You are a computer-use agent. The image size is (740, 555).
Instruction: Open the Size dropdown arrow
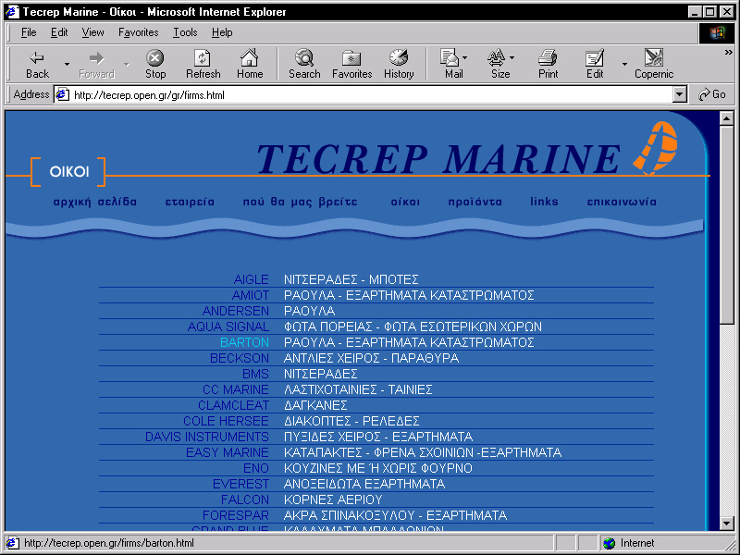point(512,57)
